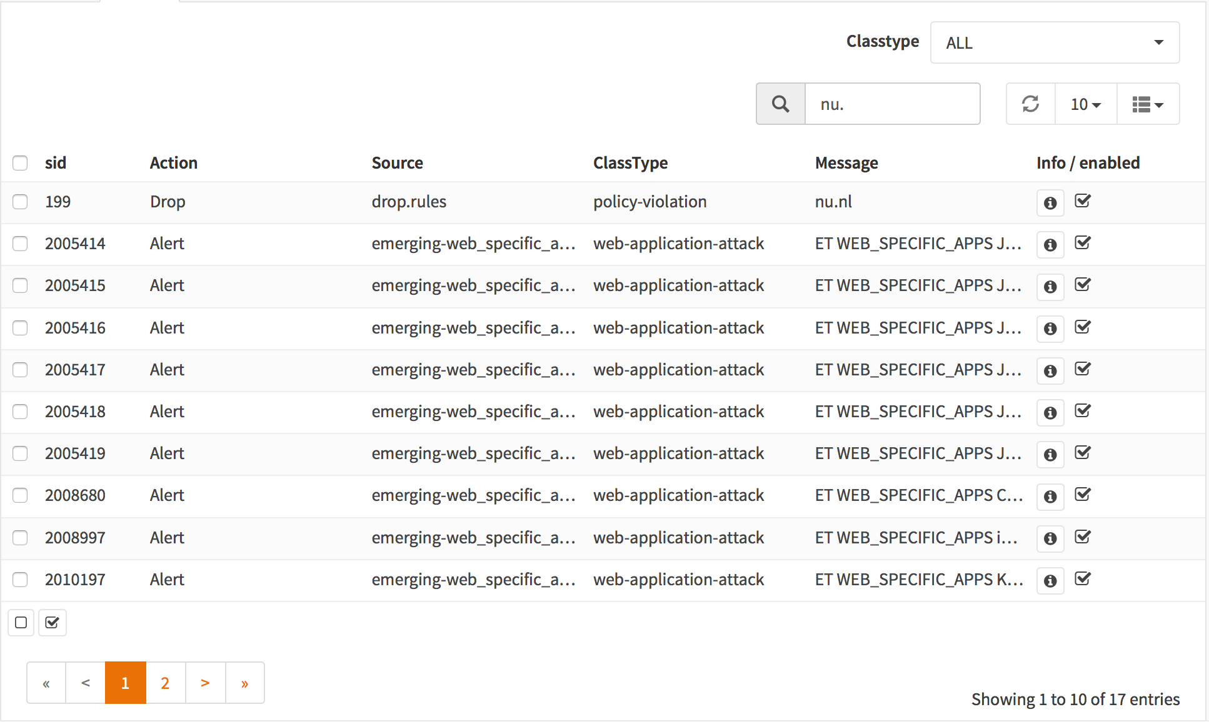Screen dimensions: 1209x722
Task: Click enable-selected icon below table
Action: point(53,623)
